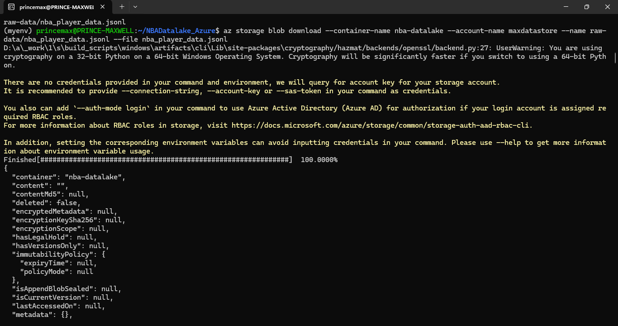The image size is (618, 326).
Task: Click the top raw-data/nba_player_data.jsonl output line
Action: [x=65, y=22]
